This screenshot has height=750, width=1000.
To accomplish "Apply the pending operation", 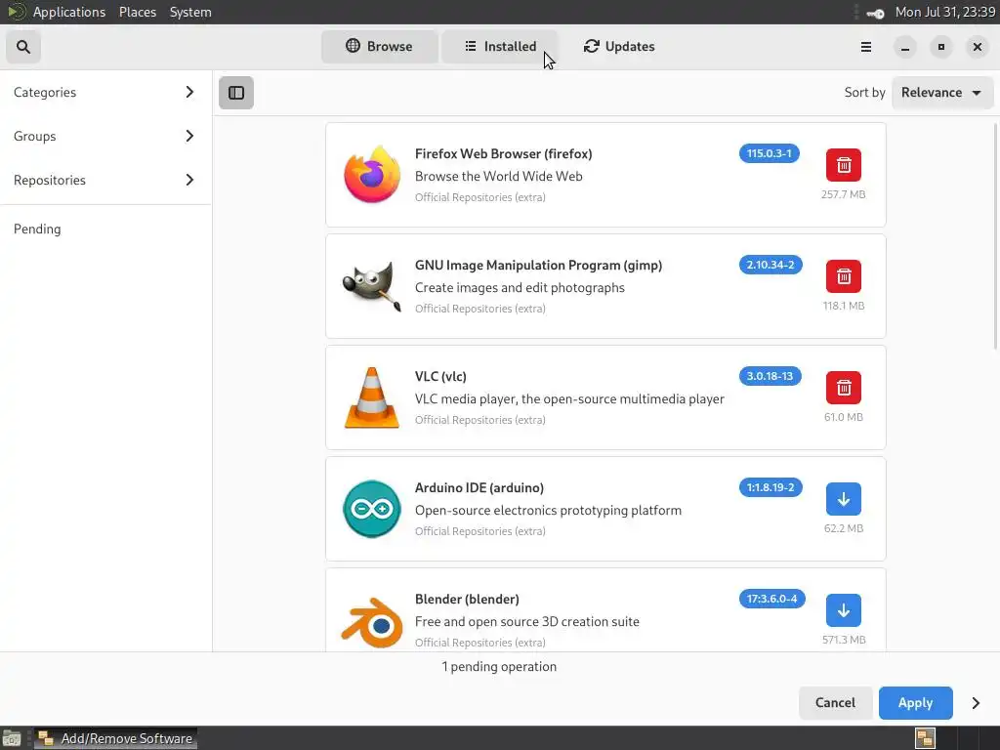I will (915, 703).
